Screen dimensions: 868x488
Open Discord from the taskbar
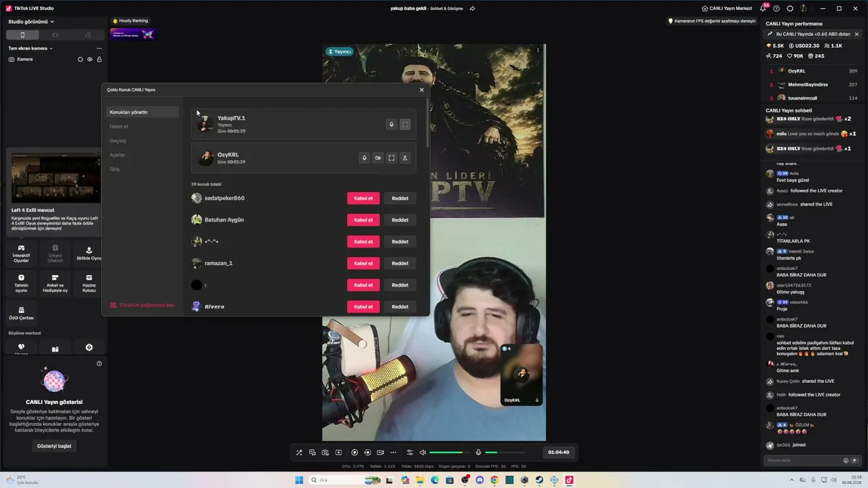click(x=479, y=480)
